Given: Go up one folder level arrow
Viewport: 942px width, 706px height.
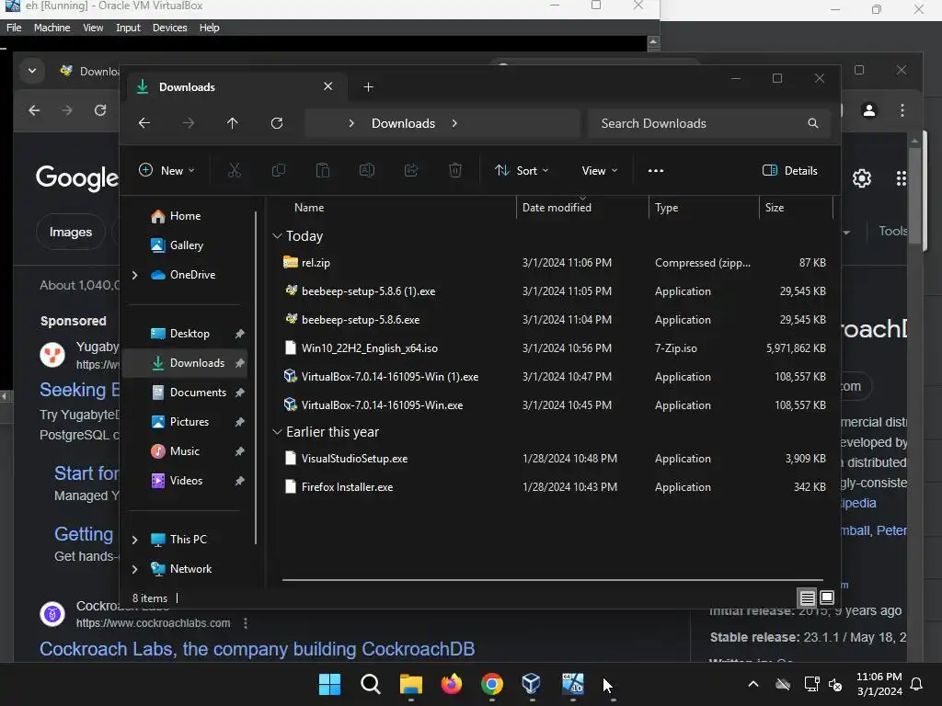Looking at the screenshot, I should (x=233, y=123).
